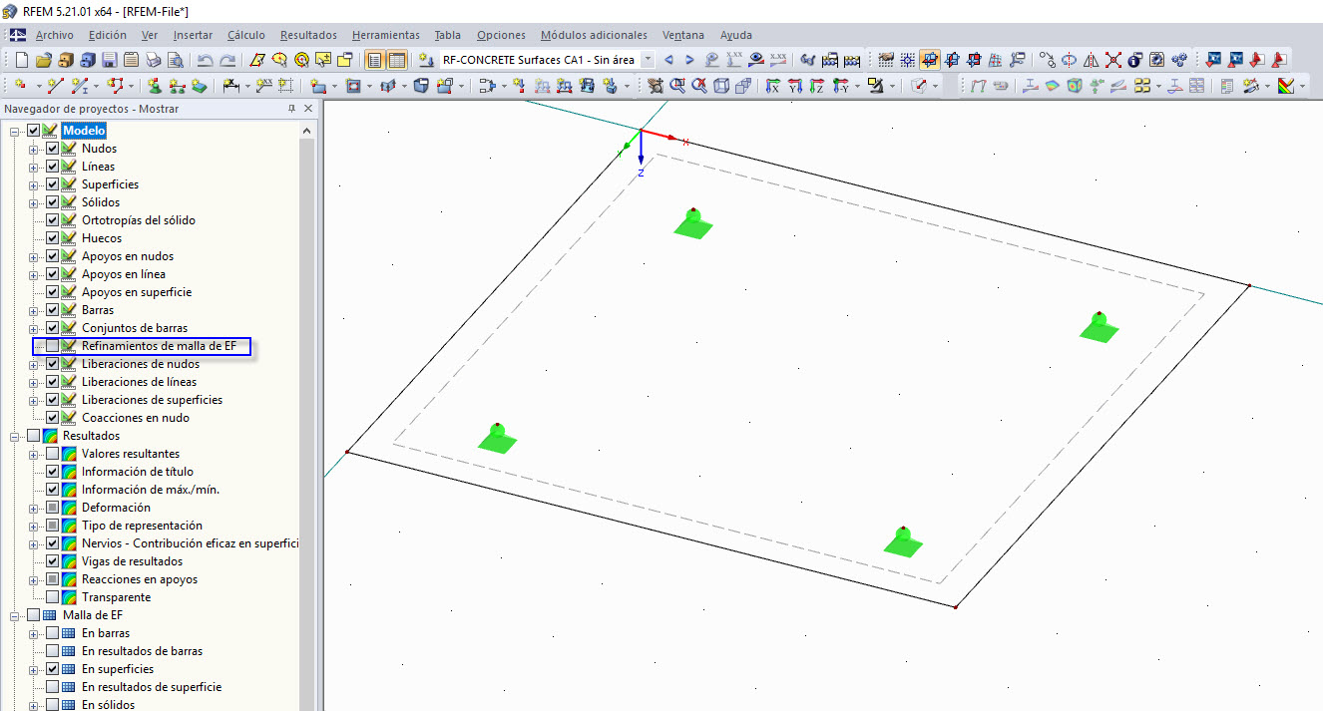Open the RF-CONCRETE Surfaces CA1 dropdown

[x=649, y=60]
